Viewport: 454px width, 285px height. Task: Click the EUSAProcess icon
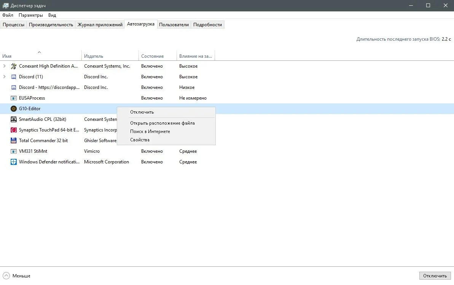click(14, 98)
